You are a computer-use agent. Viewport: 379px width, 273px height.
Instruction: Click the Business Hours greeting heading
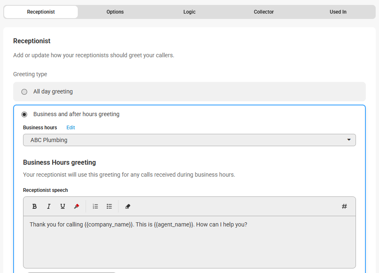click(59, 162)
